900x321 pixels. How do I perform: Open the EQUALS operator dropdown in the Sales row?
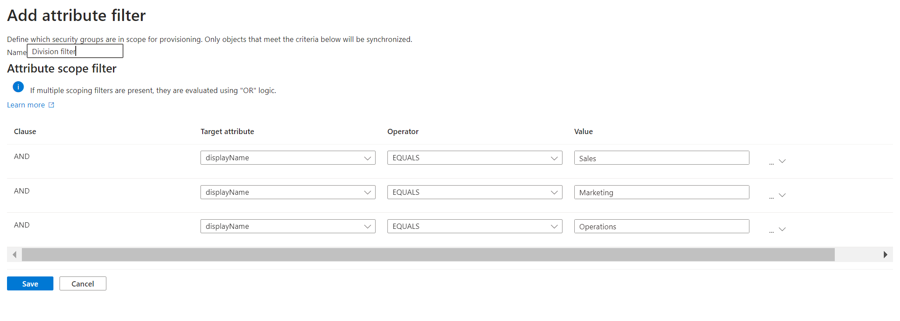[475, 158]
